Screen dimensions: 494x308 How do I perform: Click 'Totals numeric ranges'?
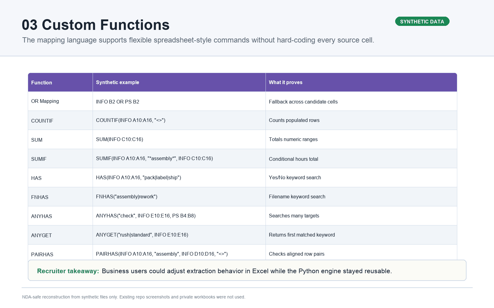293,139
